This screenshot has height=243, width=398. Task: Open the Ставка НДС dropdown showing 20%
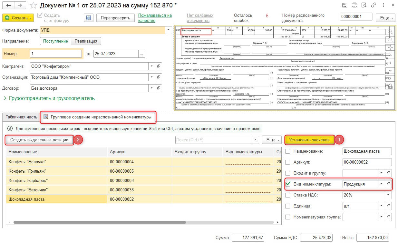388,195
